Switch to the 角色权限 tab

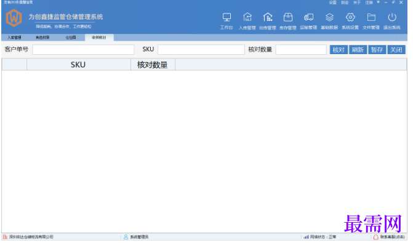(x=42, y=38)
